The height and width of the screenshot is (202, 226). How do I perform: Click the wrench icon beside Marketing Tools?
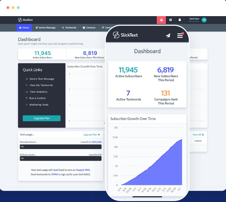(x=27, y=105)
